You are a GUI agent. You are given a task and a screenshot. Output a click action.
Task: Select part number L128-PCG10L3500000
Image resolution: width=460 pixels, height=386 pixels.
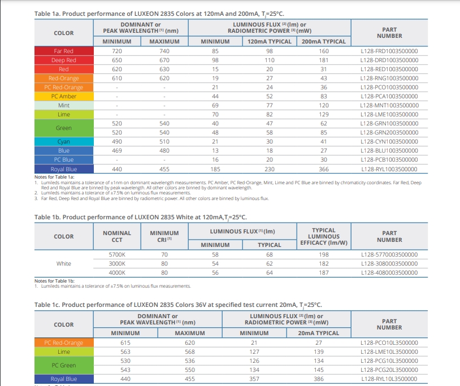click(x=389, y=361)
